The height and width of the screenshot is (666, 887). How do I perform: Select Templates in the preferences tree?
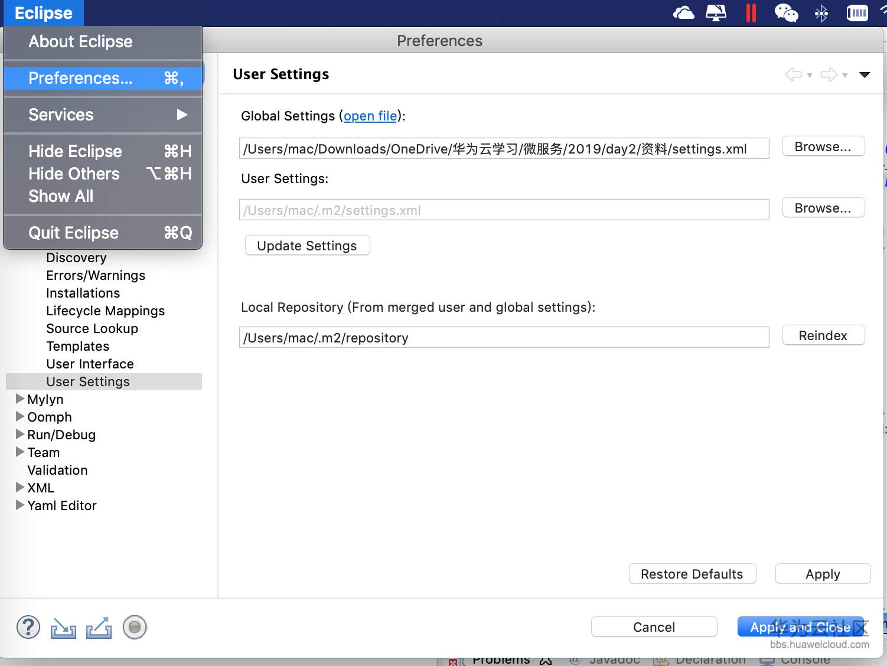(77, 346)
